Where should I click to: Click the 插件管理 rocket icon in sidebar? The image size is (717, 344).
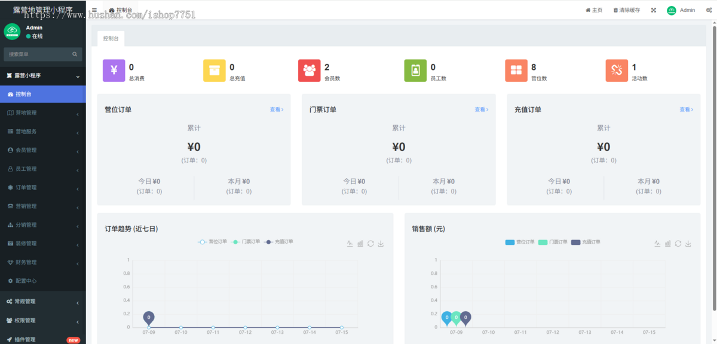[10, 339]
